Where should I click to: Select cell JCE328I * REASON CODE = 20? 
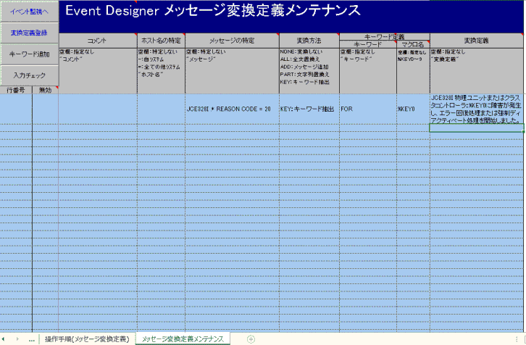pos(232,109)
